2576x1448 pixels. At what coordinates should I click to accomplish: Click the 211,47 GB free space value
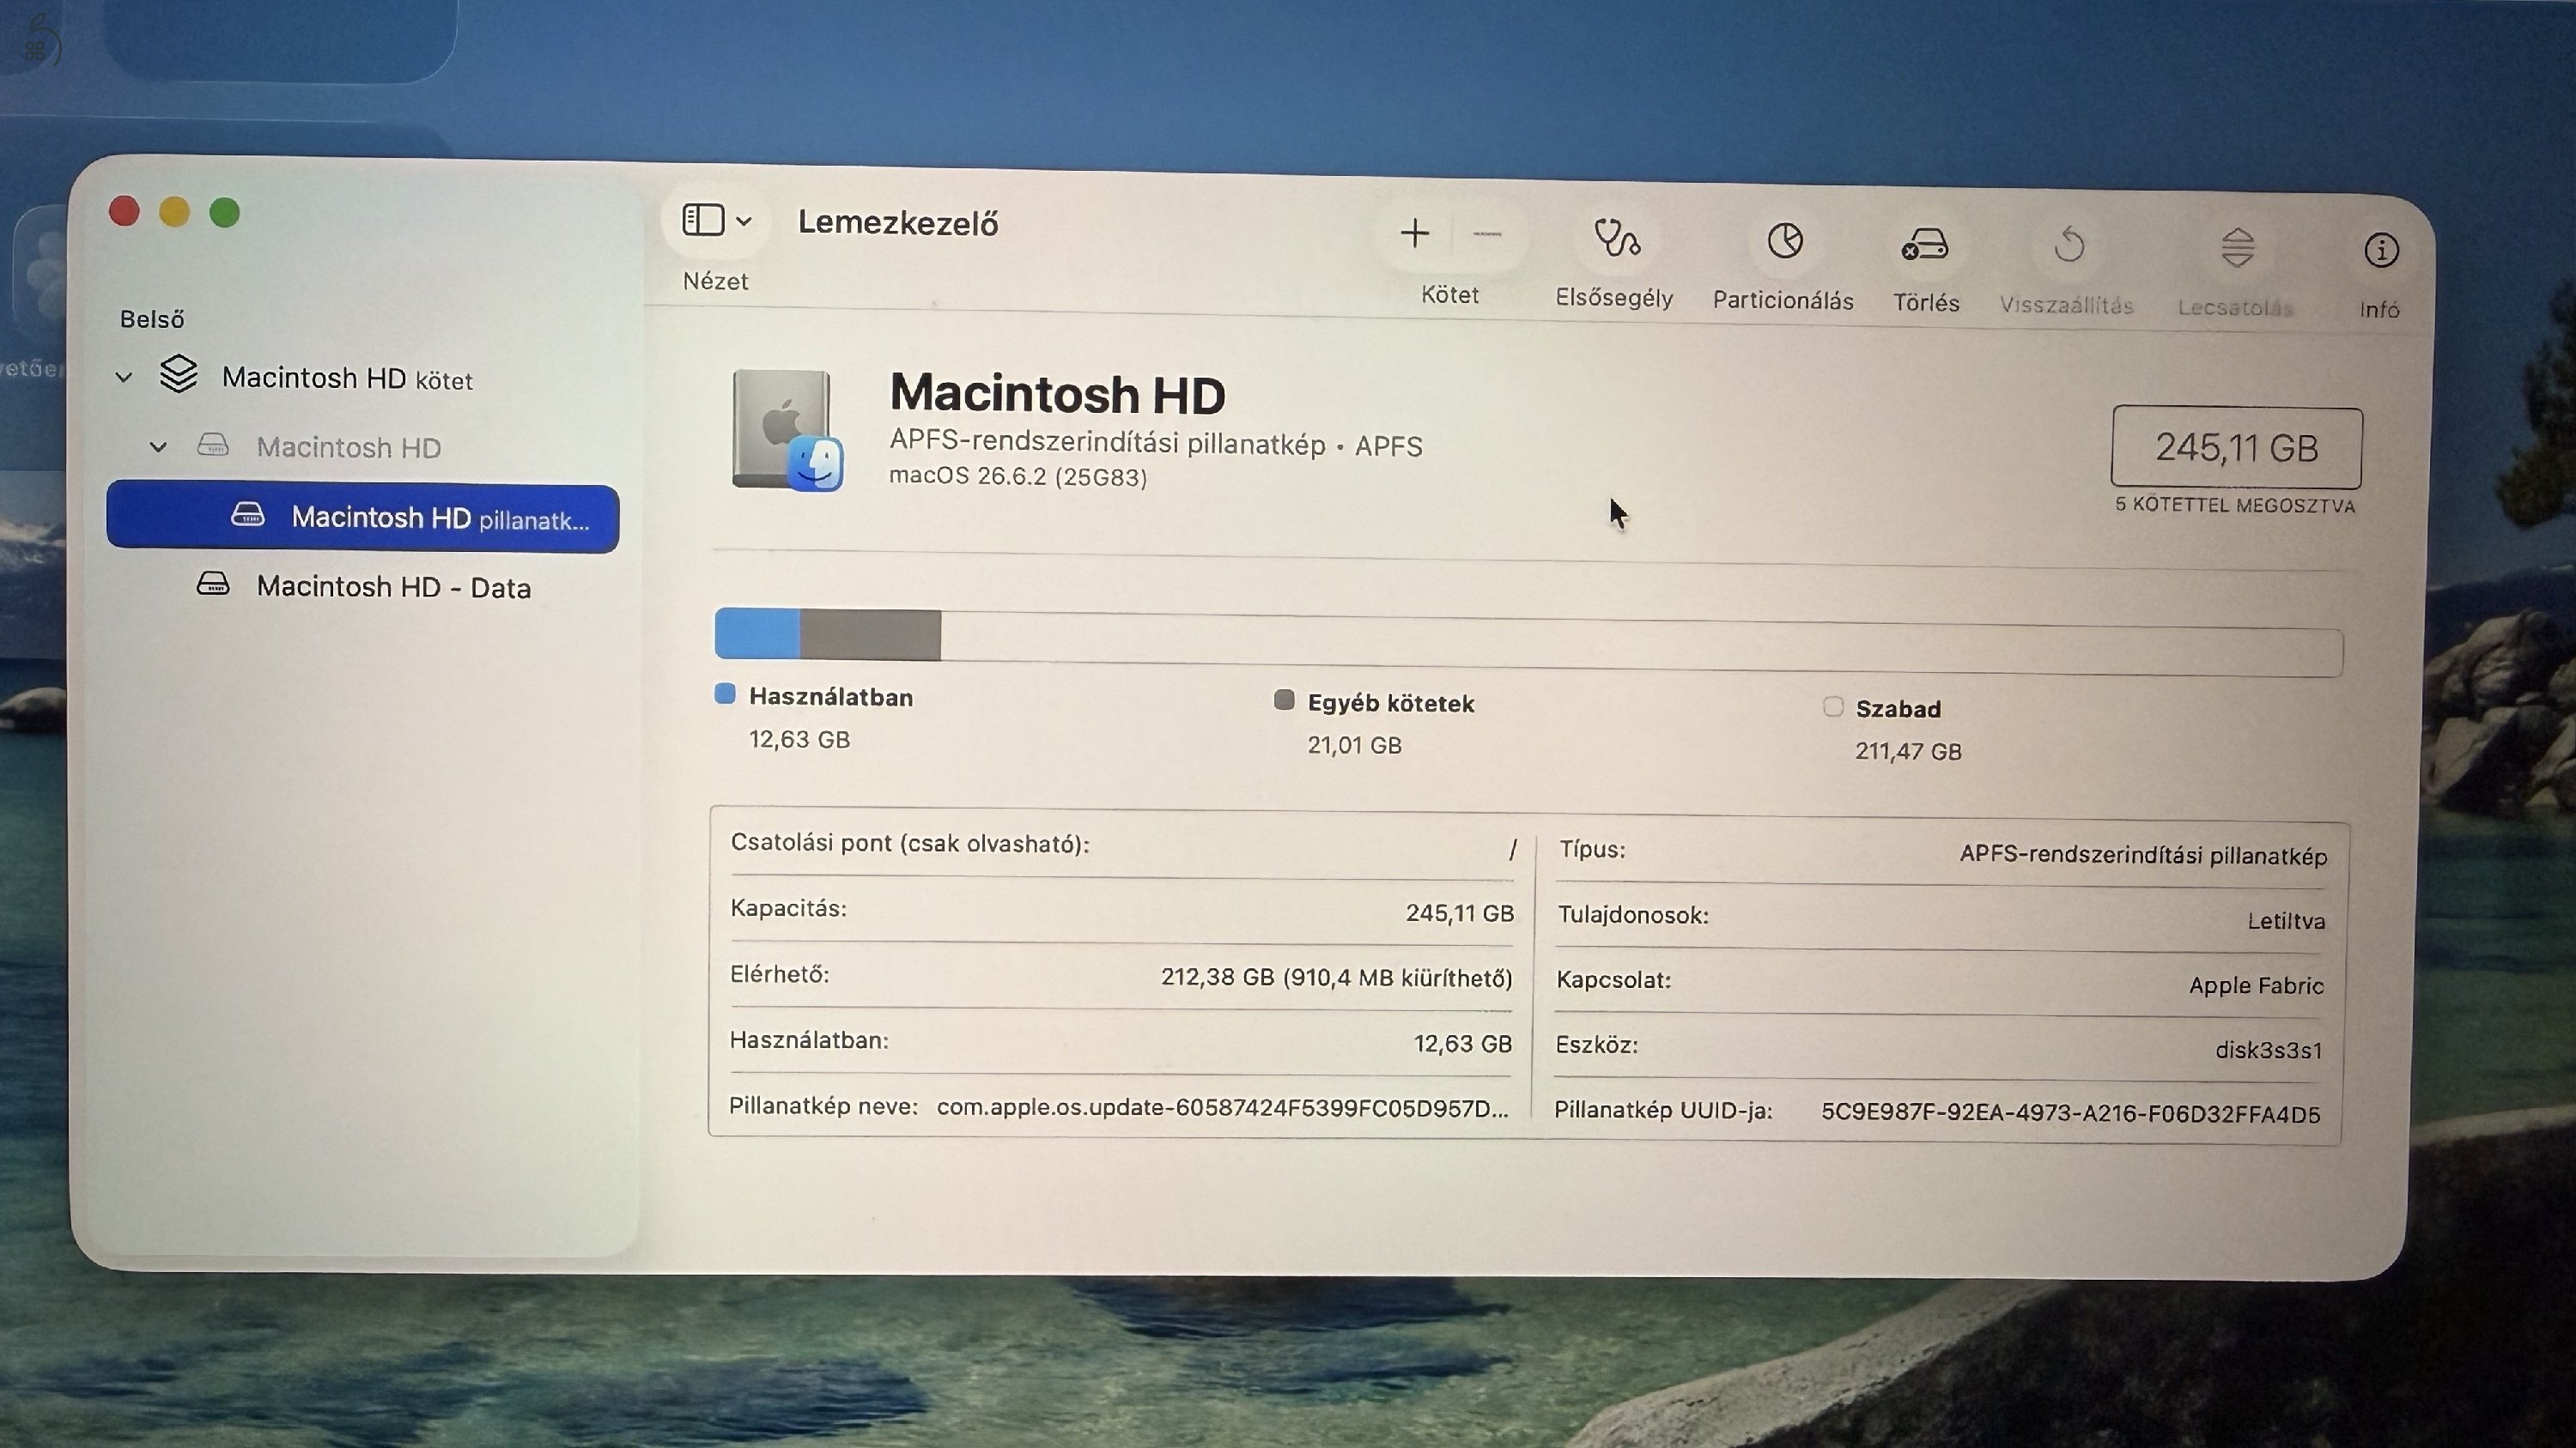point(1908,752)
